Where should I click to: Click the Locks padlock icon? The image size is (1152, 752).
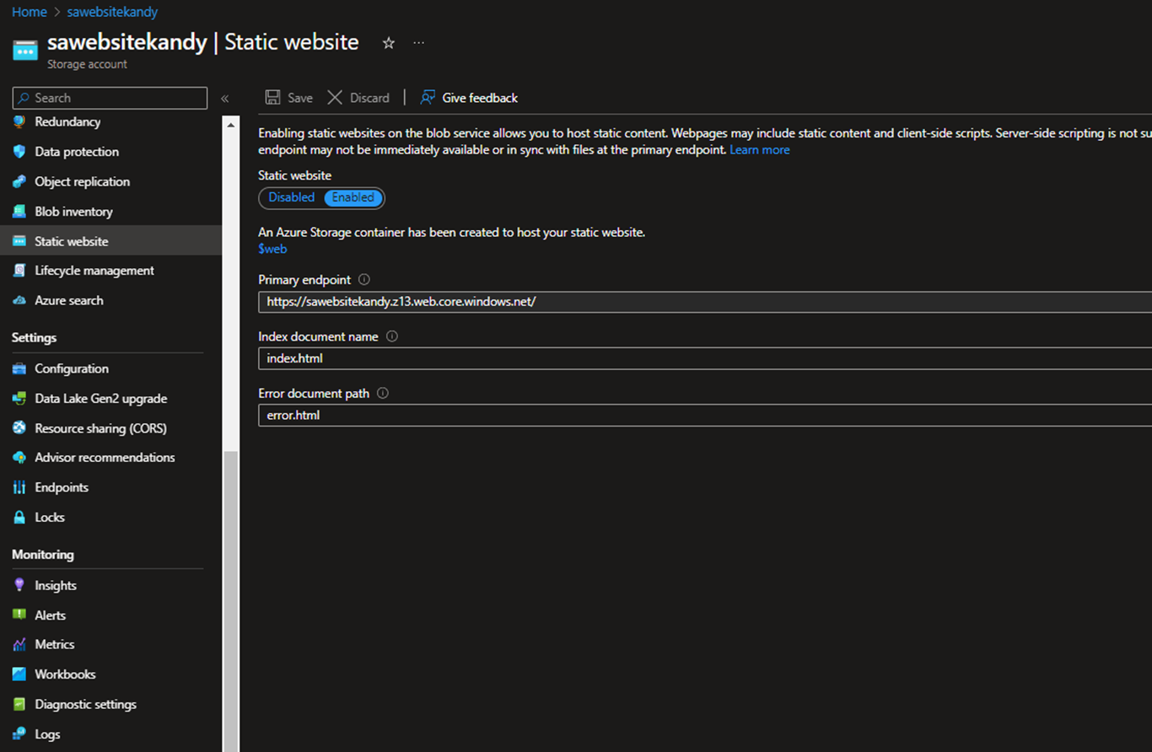(x=19, y=517)
